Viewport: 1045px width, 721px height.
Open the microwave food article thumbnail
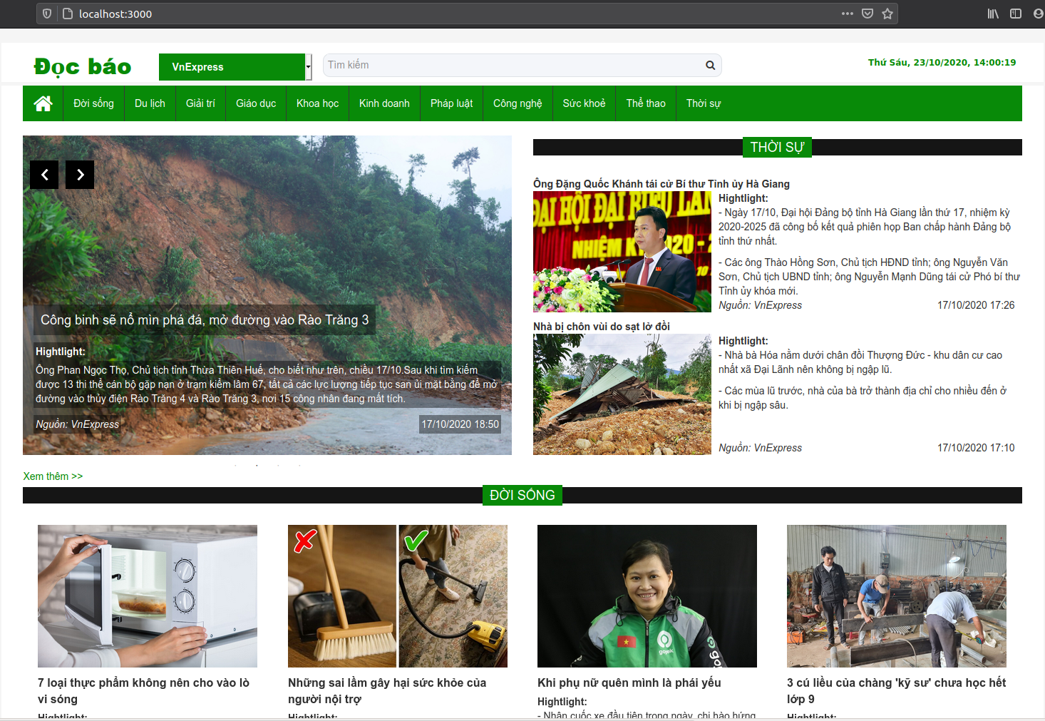click(x=148, y=596)
